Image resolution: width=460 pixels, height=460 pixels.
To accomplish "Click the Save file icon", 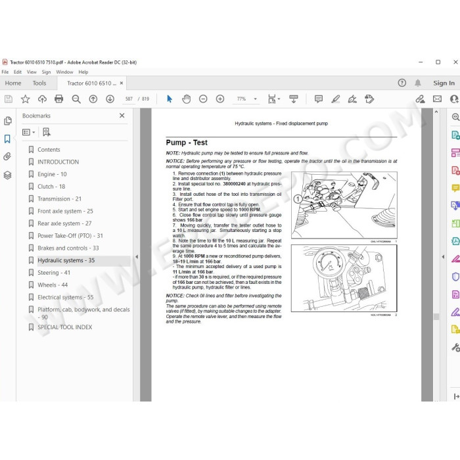I will click(9, 99).
